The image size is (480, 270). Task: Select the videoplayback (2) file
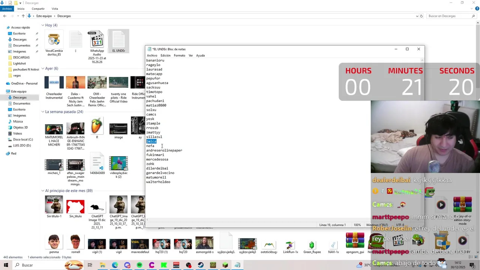(118, 167)
